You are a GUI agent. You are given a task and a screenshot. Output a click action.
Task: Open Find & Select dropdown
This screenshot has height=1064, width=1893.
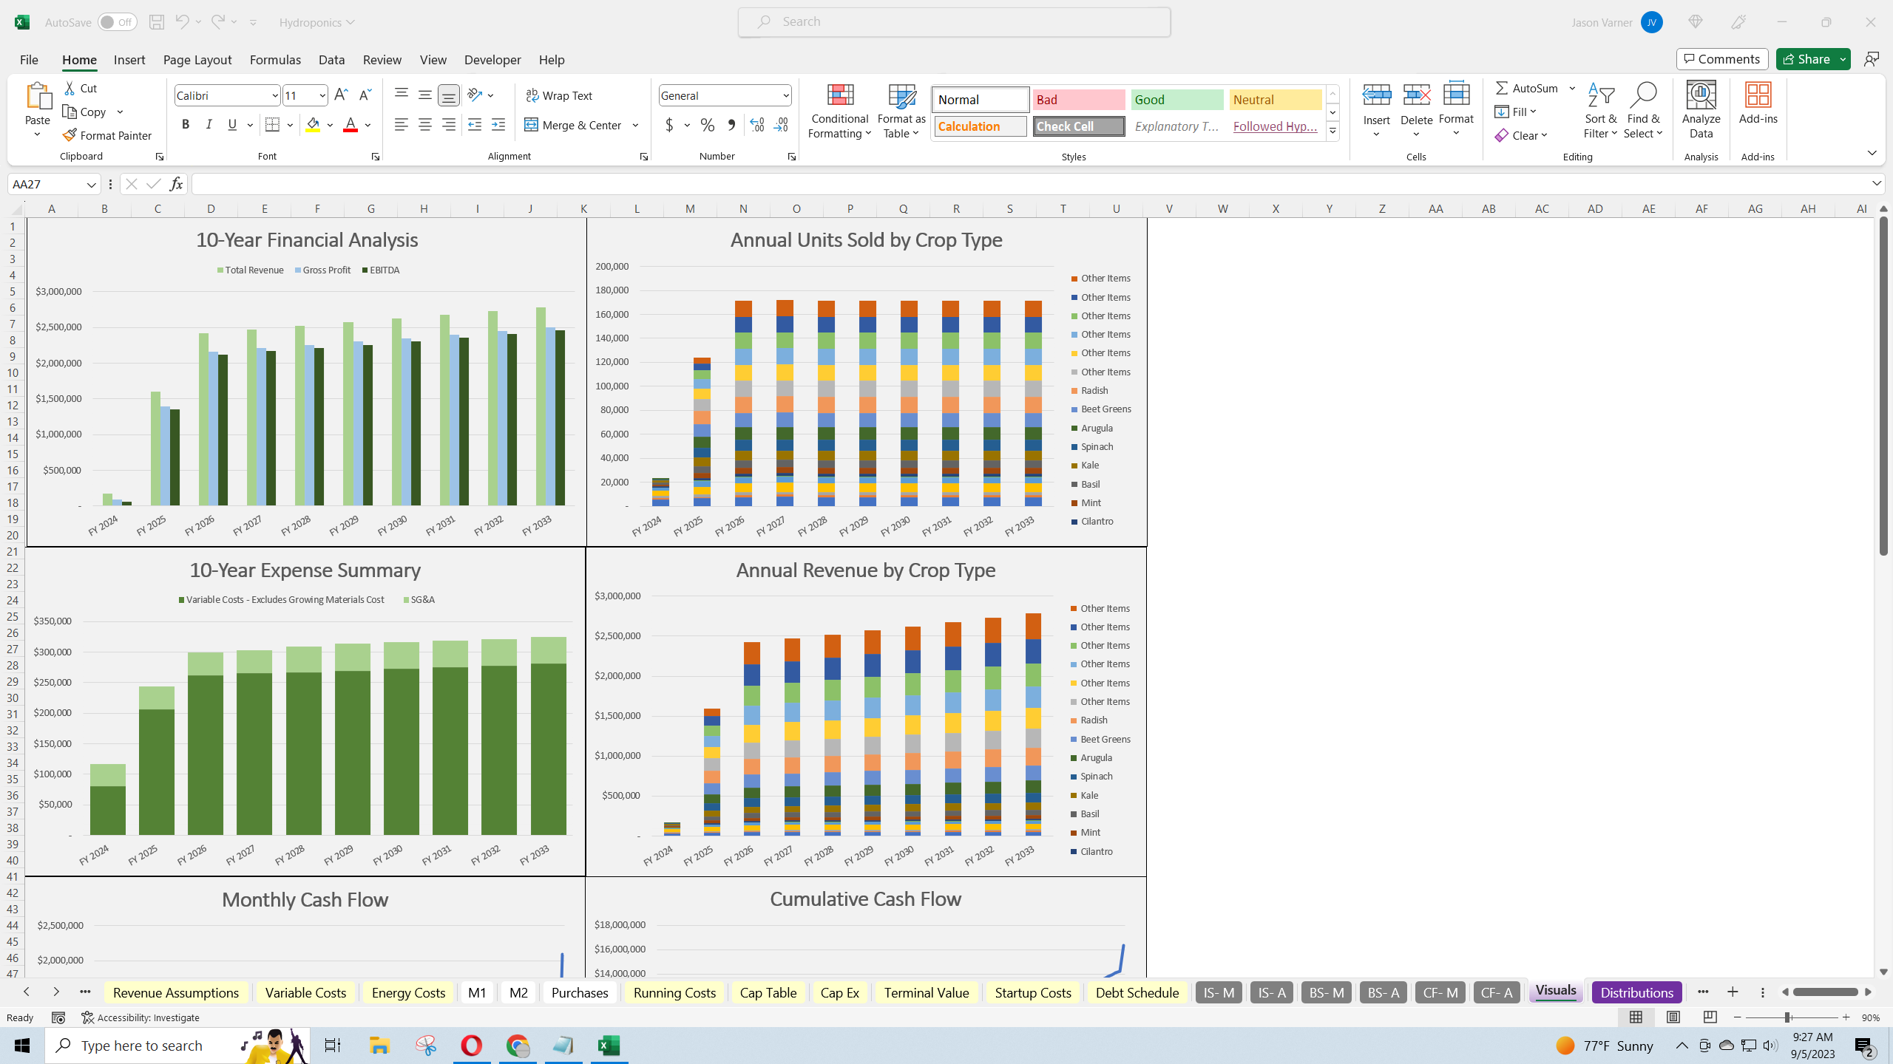[x=1643, y=111]
